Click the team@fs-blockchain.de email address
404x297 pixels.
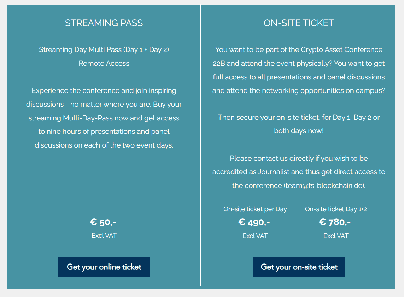(x=324, y=185)
